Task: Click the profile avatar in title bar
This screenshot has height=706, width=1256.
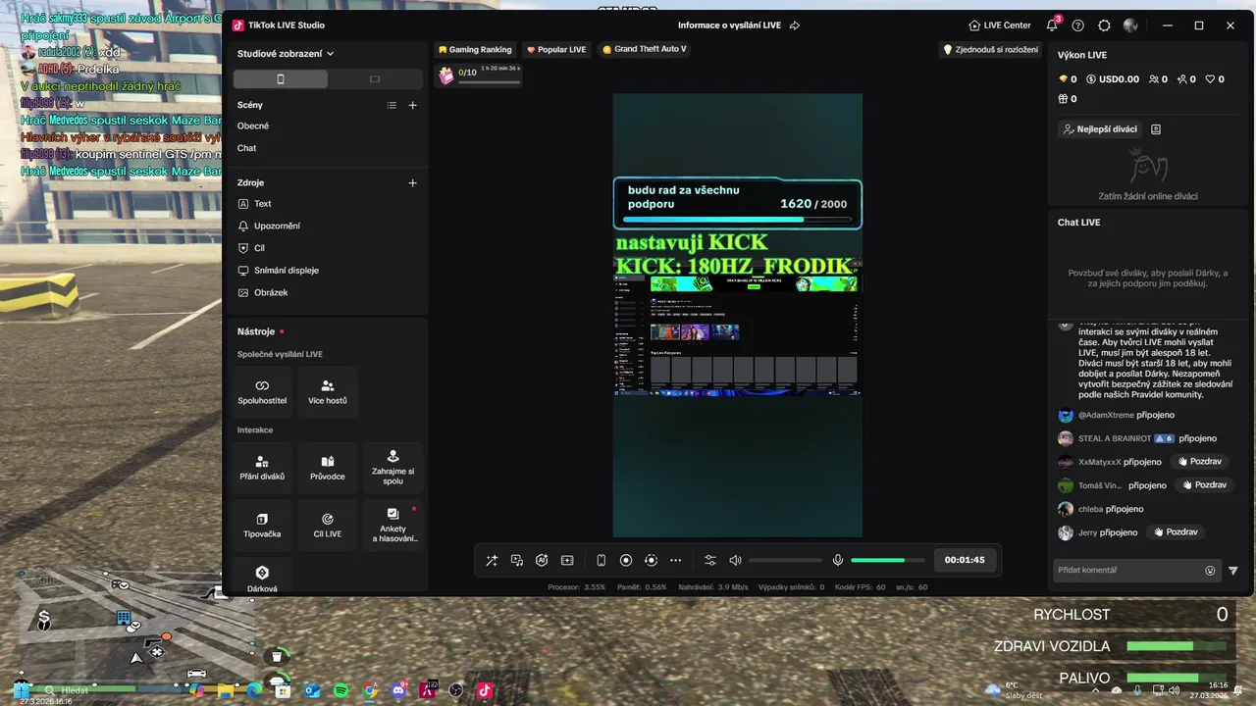Action: 1130,25
